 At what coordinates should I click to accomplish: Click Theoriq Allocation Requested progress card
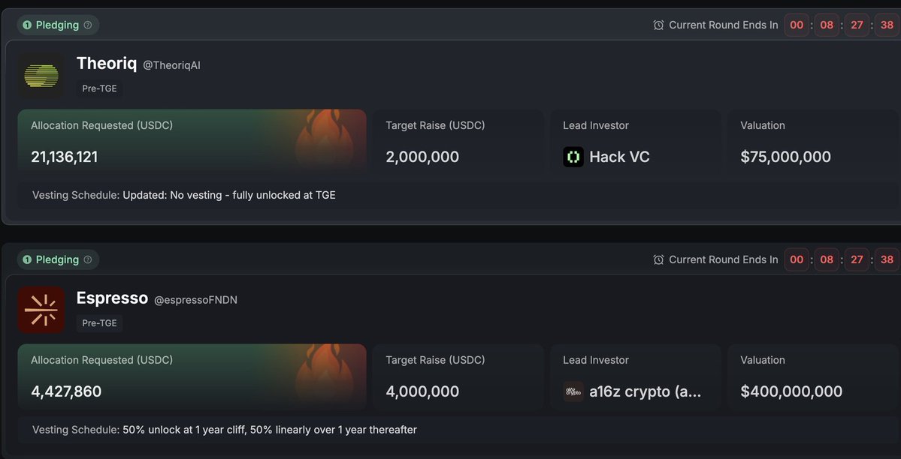point(192,141)
